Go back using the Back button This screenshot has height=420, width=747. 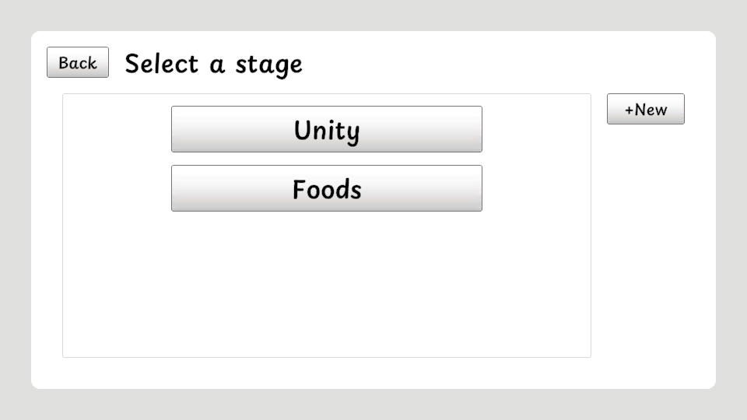pos(78,62)
